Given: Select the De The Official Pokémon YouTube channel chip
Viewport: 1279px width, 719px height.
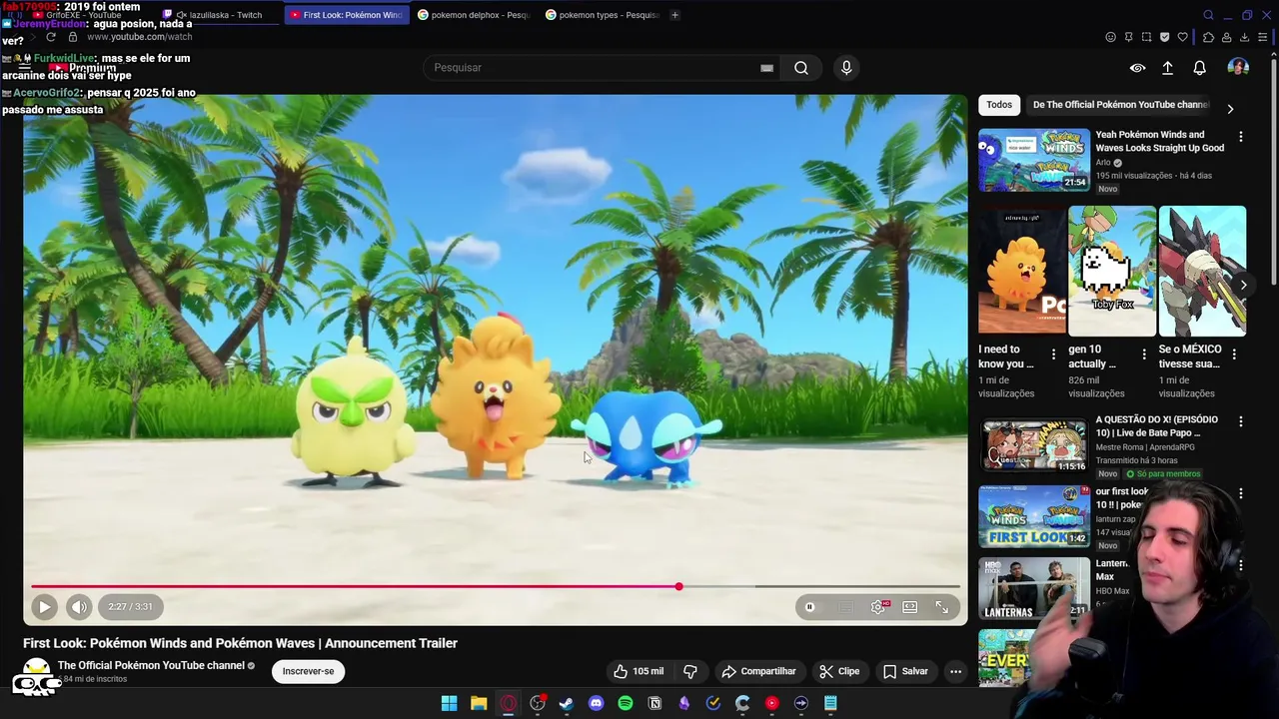Looking at the screenshot, I should pos(1119,105).
